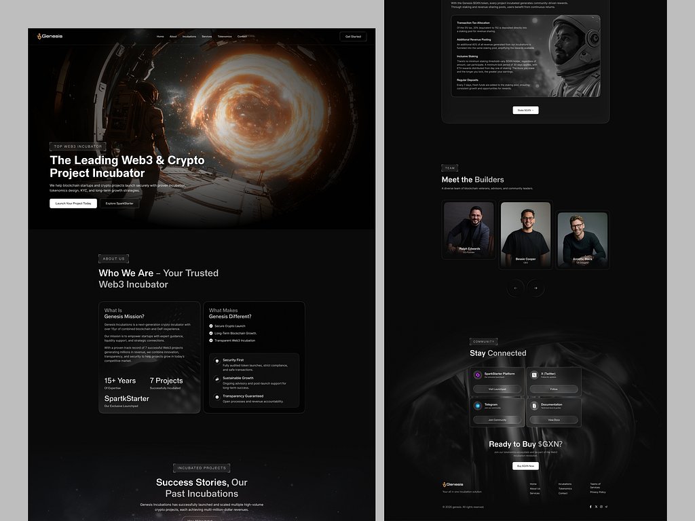Open the footer Instagram social icon
The height and width of the screenshot is (521, 695).
point(601,506)
